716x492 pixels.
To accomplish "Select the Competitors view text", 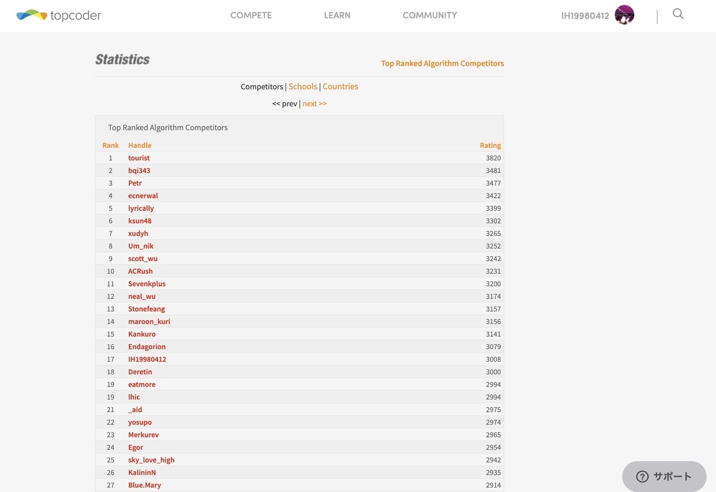I will (x=262, y=87).
